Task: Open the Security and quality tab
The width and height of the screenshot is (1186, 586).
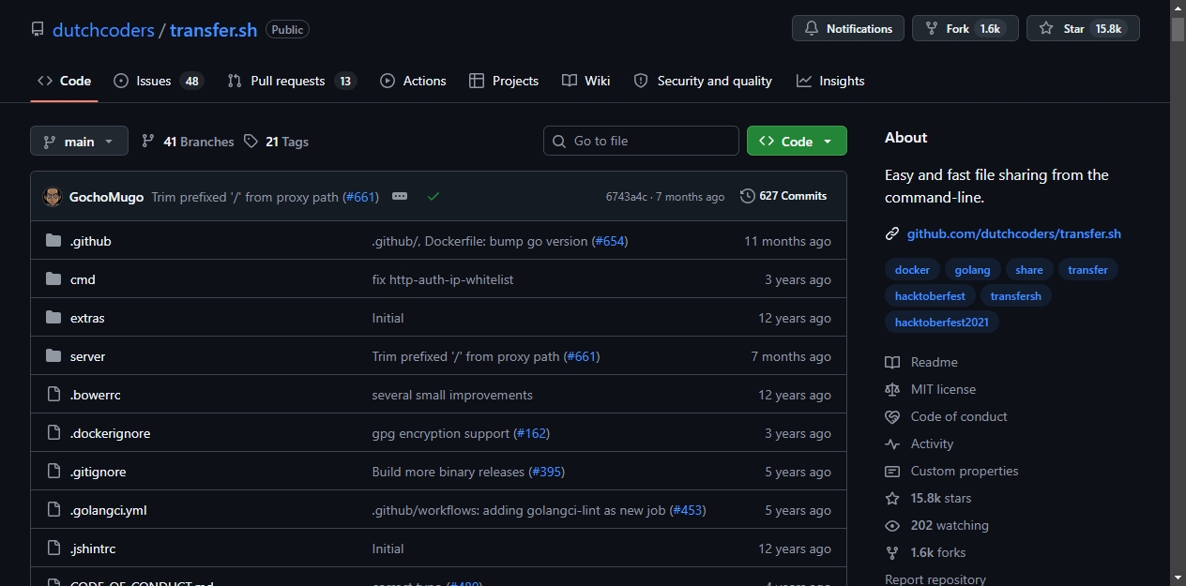Action: pos(703,81)
